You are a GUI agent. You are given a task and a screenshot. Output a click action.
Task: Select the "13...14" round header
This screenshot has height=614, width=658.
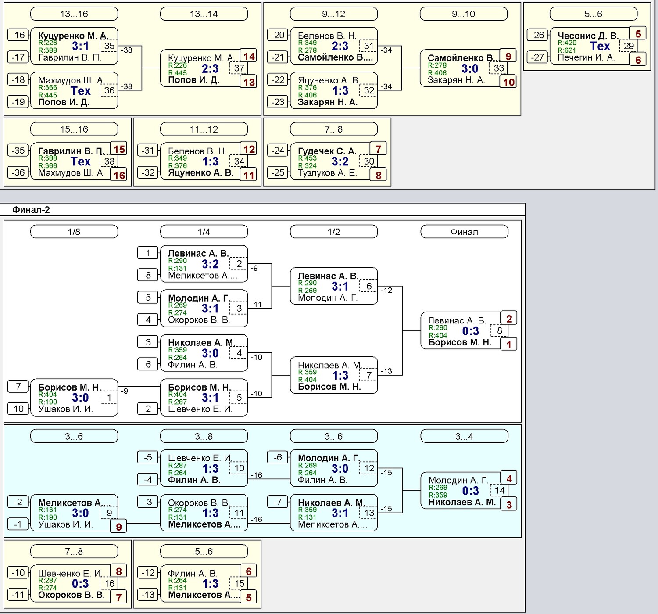[x=204, y=14]
